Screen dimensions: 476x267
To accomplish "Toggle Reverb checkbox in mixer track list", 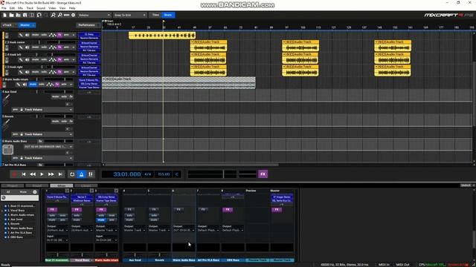I will click(x=5, y=224).
